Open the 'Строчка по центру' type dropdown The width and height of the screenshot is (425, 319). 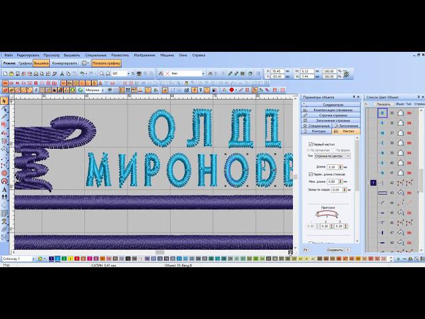tap(332, 156)
